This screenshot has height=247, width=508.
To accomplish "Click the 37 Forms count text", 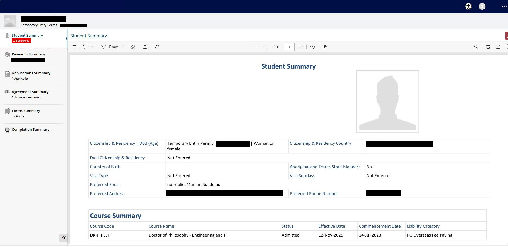I will click(x=18, y=117).
